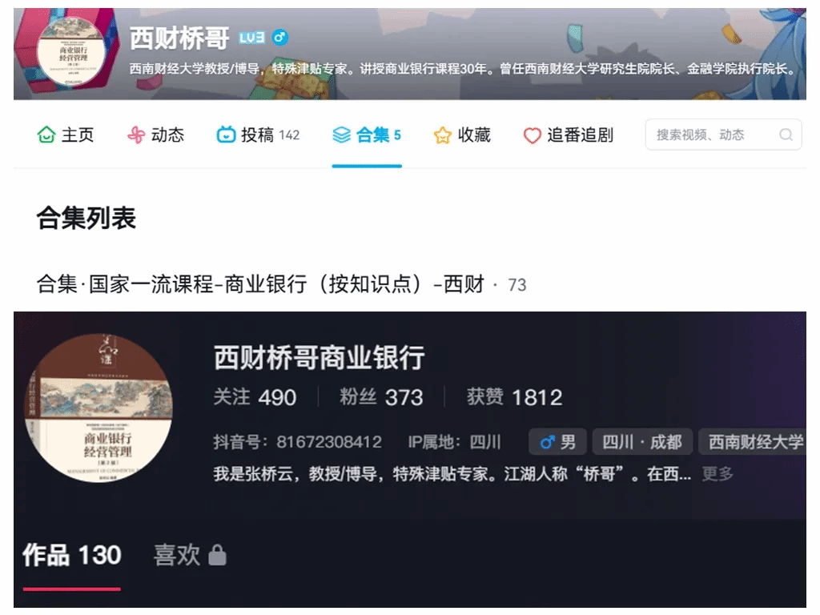The image size is (820, 615).
Task: Click the blue male gender badge by username
Action: click(279, 38)
